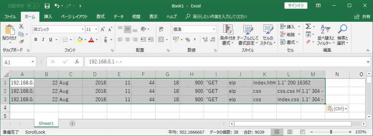The width and height of the screenshot is (373, 136).
Task: Toggle Bold formatting
Action: (36, 40)
